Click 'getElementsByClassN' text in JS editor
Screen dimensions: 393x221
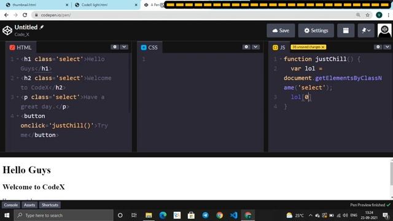click(x=348, y=78)
